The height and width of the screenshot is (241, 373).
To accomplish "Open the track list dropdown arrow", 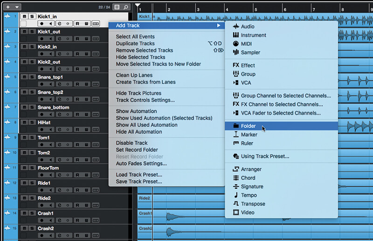I will (x=17, y=7).
